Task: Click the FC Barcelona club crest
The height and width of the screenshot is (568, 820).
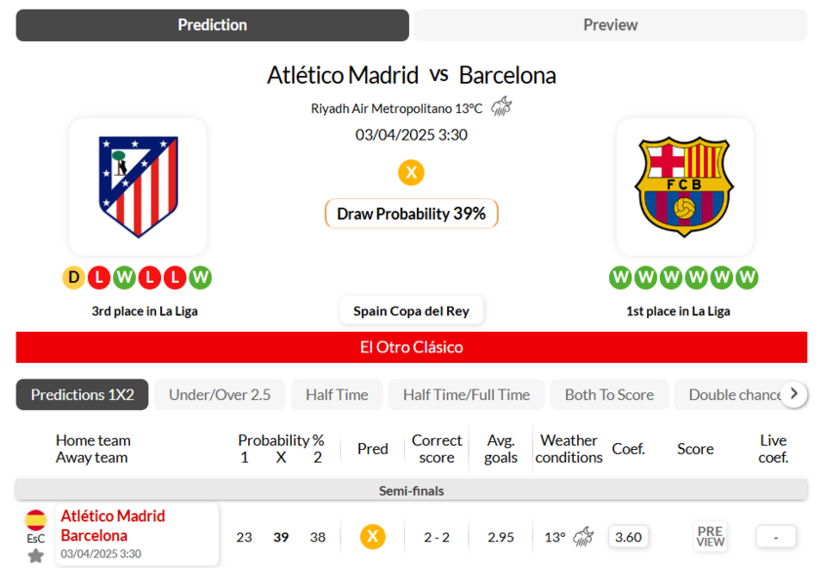Action: 684,186
